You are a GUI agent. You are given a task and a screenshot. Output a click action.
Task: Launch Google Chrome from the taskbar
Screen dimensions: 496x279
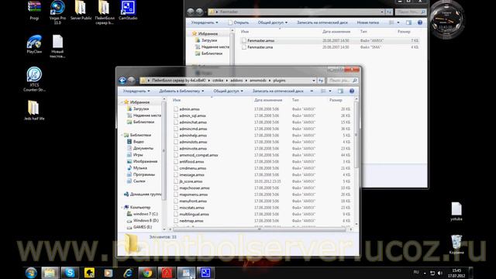pyautogui.click(x=146, y=273)
